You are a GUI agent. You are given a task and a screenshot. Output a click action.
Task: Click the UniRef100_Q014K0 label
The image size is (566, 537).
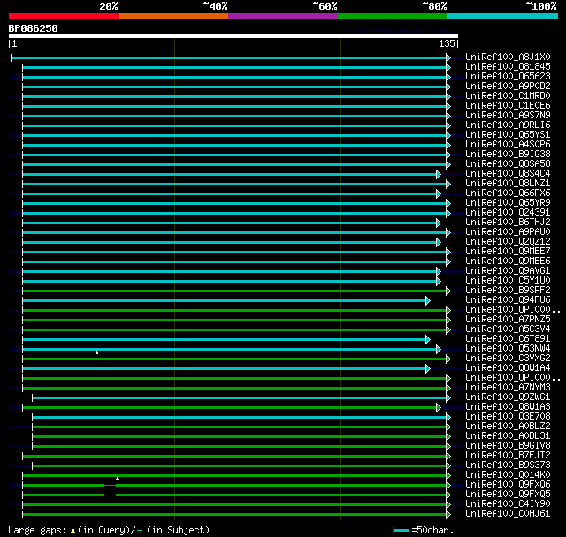(508, 475)
